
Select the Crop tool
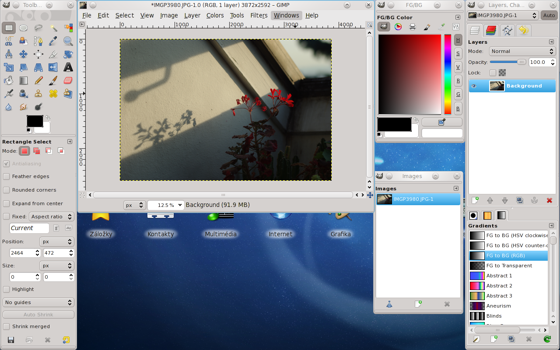(53, 54)
